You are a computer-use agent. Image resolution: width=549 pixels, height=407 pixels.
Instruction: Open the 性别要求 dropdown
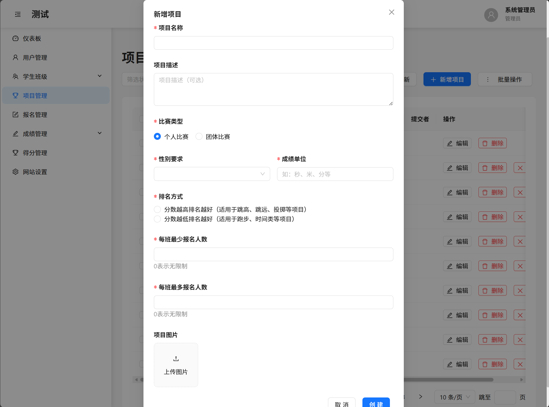[x=212, y=174]
